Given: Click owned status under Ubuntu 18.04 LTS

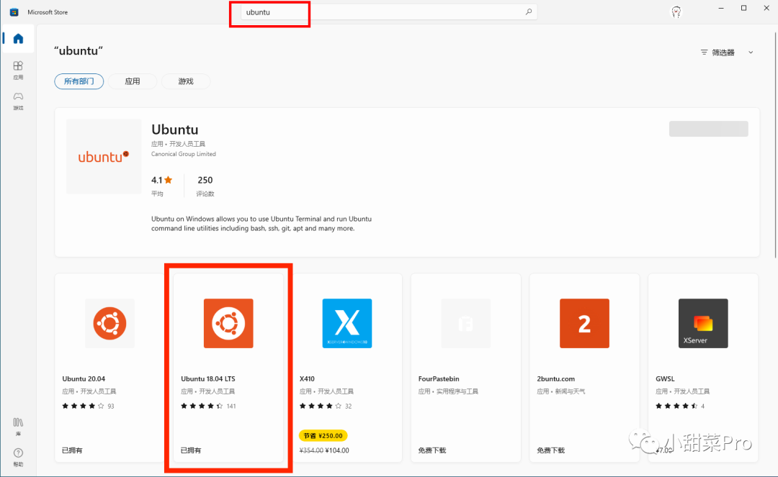Looking at the screenshot, I should (191, 451).
